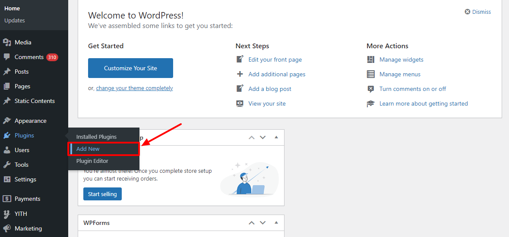
Task: Select Add New in Plugins submenu
Action: click(x=88, y=149)
